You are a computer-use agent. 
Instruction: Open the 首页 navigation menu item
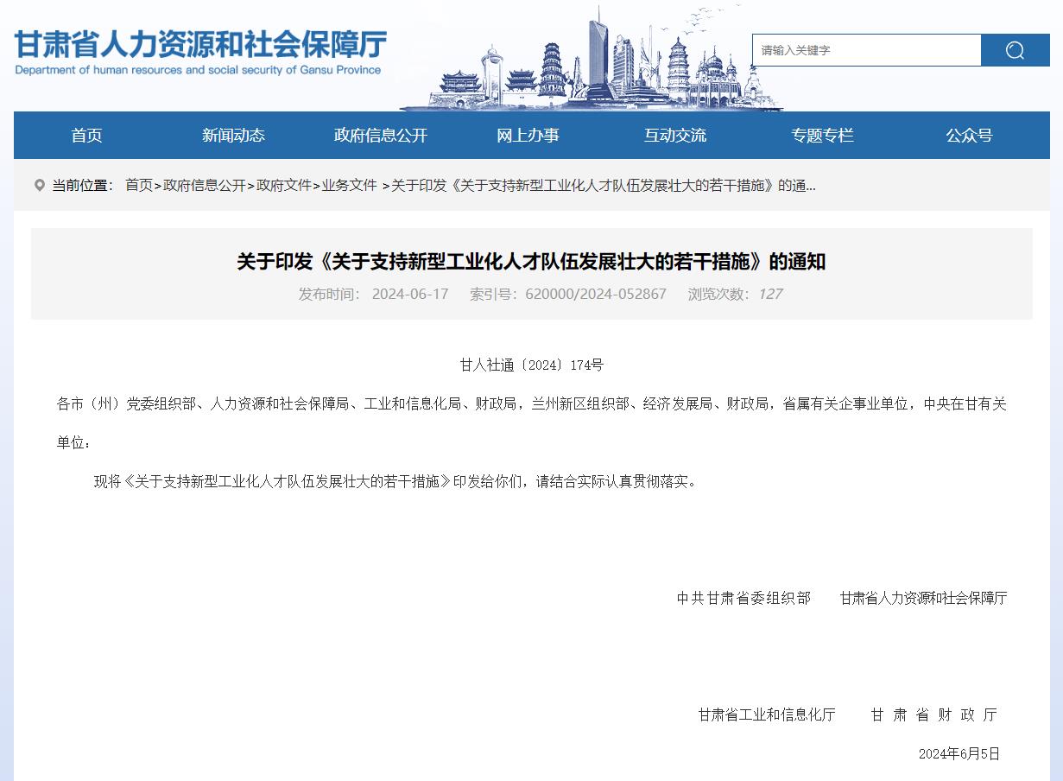pyautogui.click(x=86, y=135)
